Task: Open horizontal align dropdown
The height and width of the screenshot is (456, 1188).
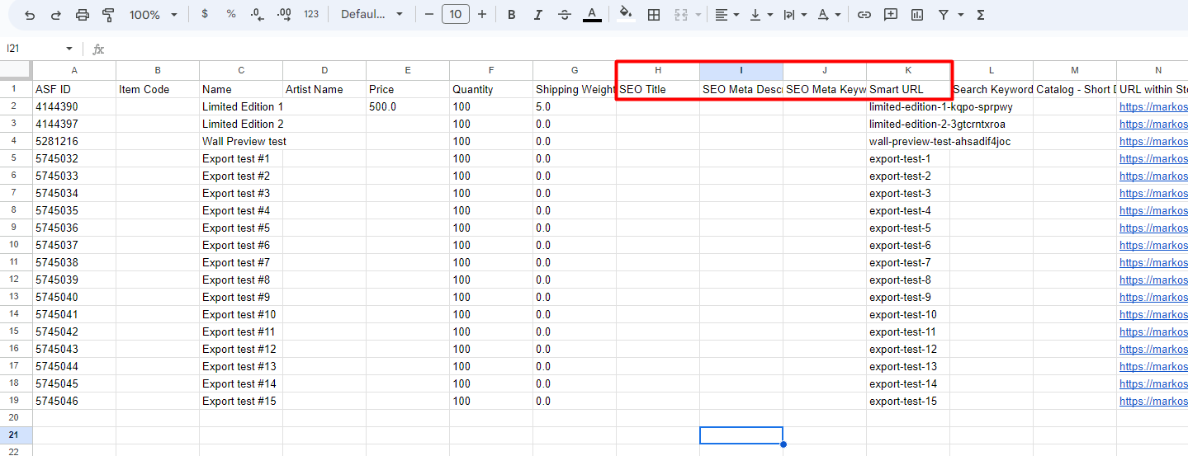Action: pyautogui.click(x=727, y=15)
